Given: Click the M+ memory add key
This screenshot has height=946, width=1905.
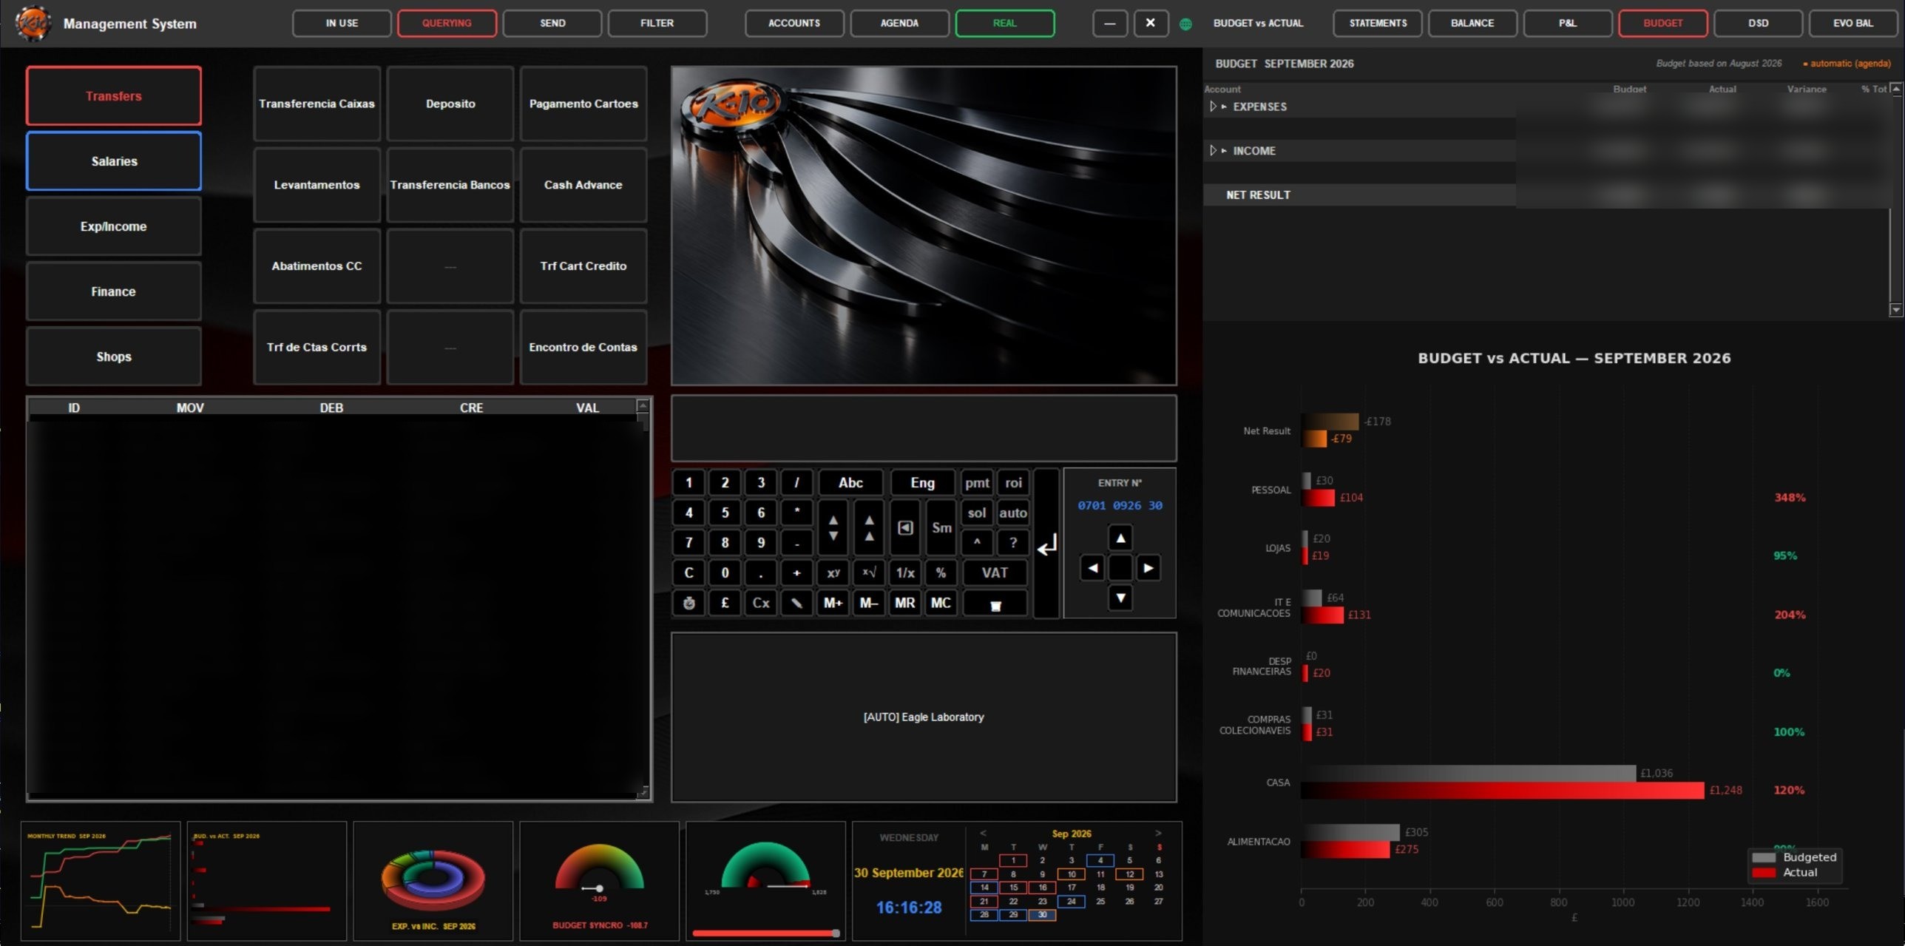Looking at the screenshot, I should coord(833,603).
